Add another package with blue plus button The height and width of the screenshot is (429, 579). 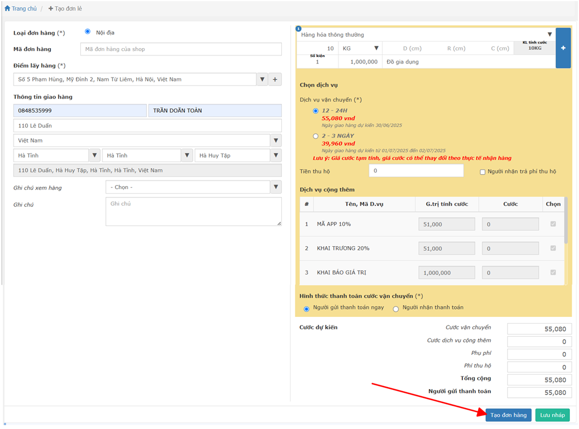click(563, 48)
